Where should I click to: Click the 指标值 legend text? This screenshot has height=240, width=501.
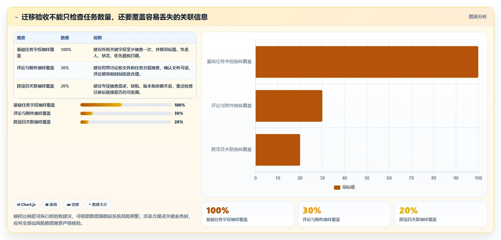[x=349, y=187]
